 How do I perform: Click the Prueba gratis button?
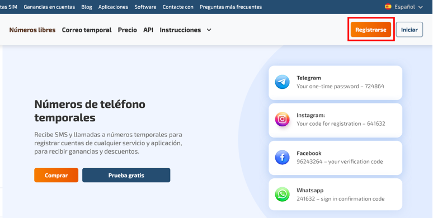pos(126,175)
